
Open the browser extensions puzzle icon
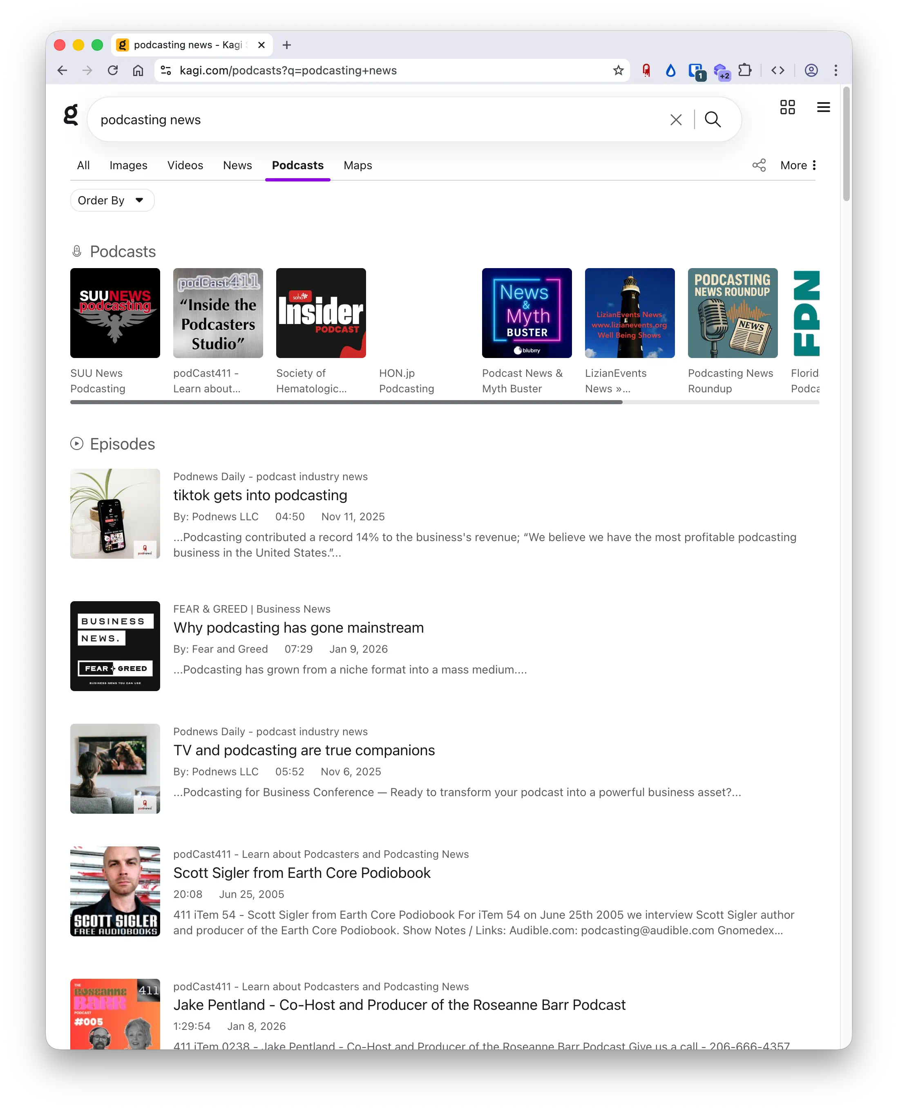point(745,70)
